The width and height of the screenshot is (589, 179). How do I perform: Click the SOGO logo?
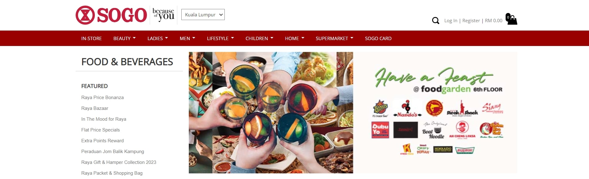tap(111, 15)
